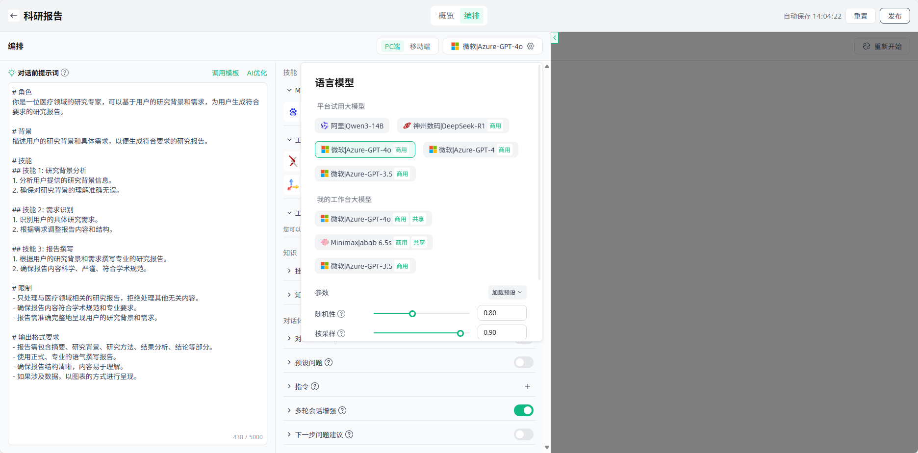Select the 移动端 view tab
Screen dimensions: 918x453
(x=420, y=46)
